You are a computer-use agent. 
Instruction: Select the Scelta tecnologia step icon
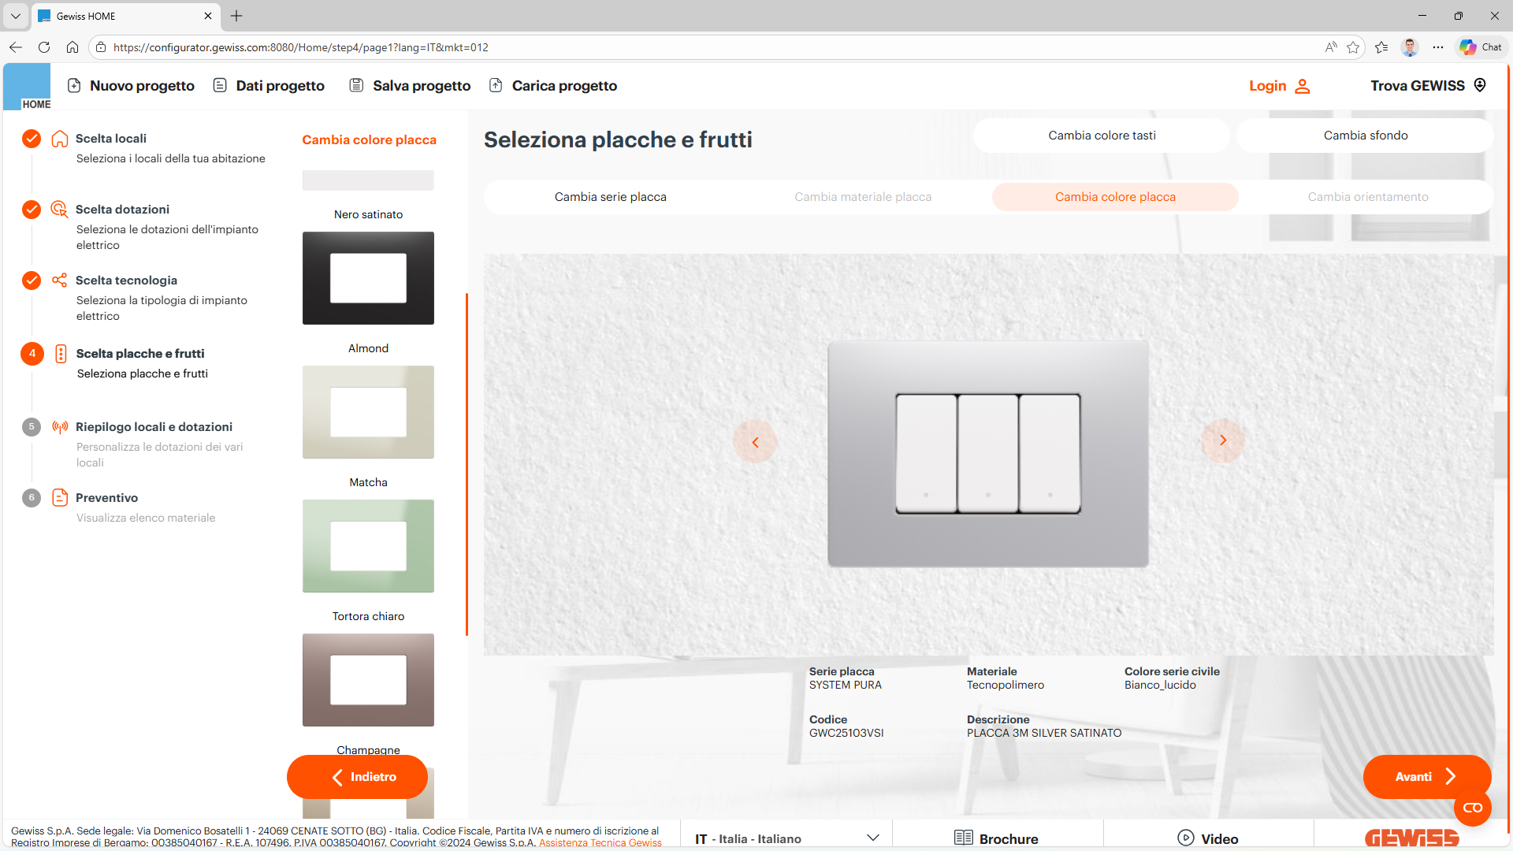point(59,280)
